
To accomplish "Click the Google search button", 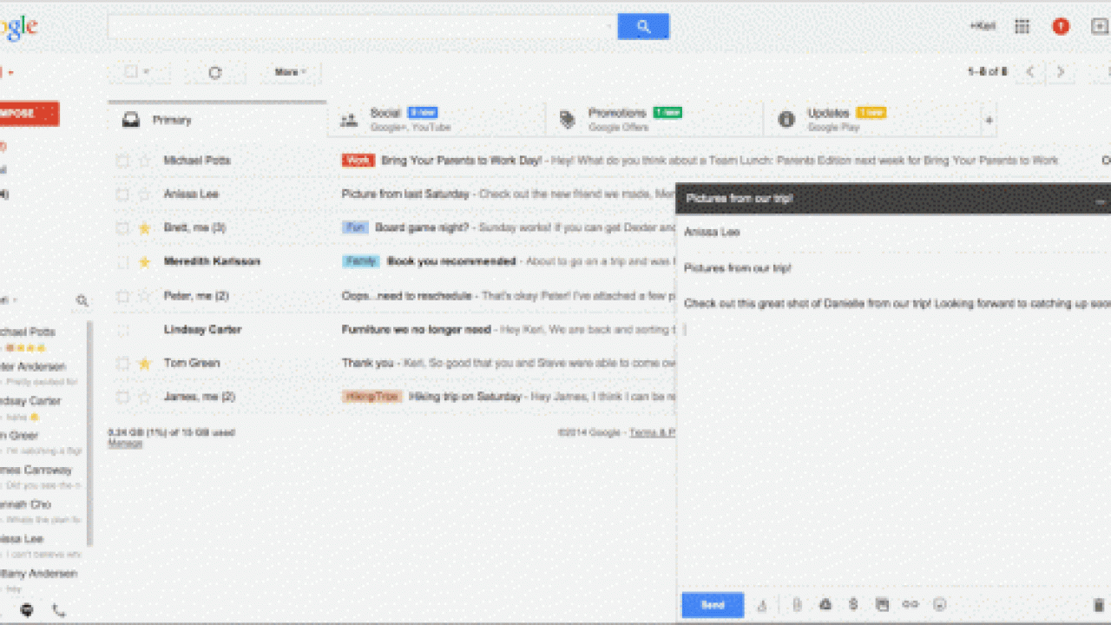I will pos(642,26).
